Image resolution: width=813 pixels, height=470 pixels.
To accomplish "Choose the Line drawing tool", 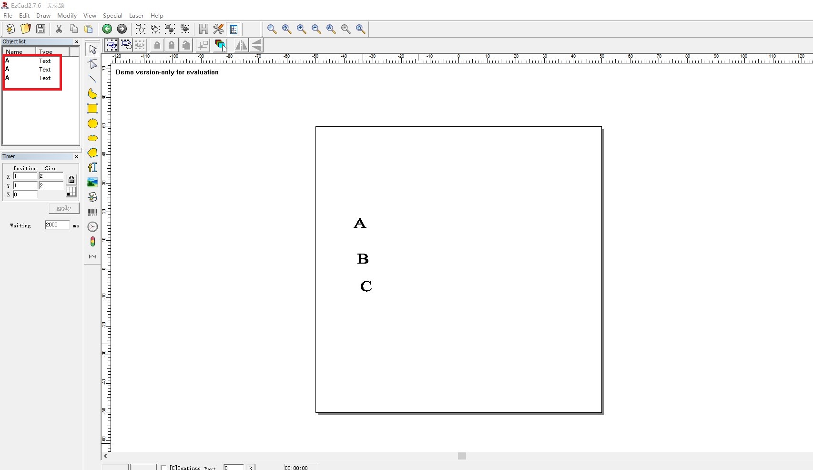I will click(x=92, y=79).
